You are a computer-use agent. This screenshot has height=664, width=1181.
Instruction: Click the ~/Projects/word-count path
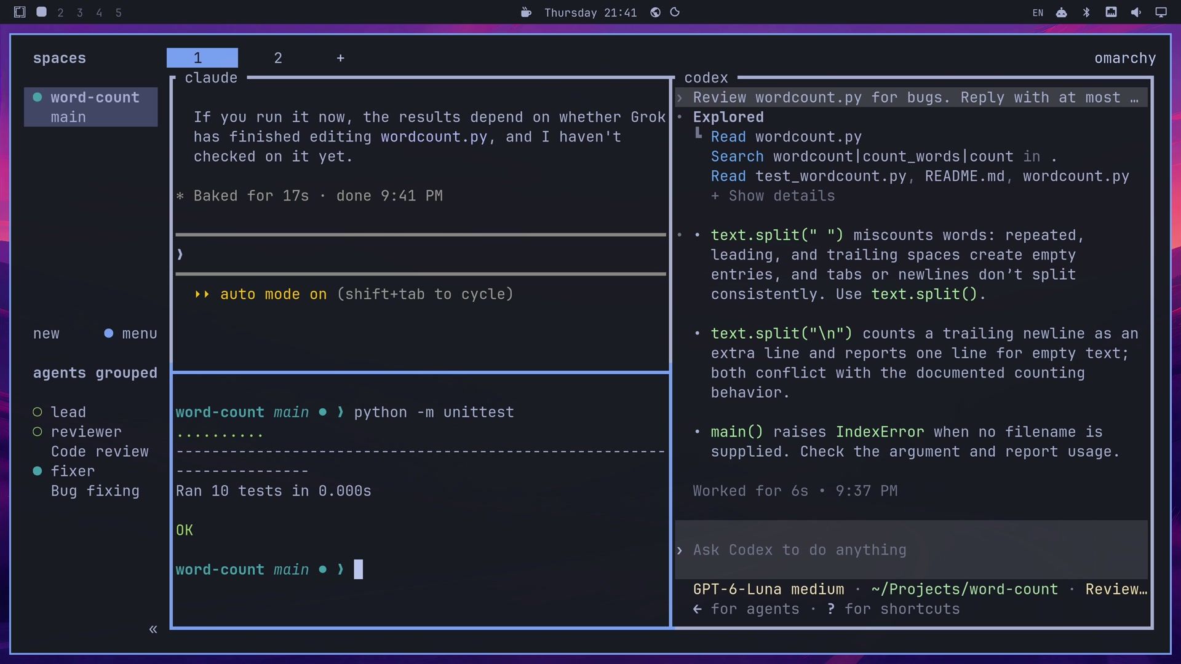coord(964,590)
